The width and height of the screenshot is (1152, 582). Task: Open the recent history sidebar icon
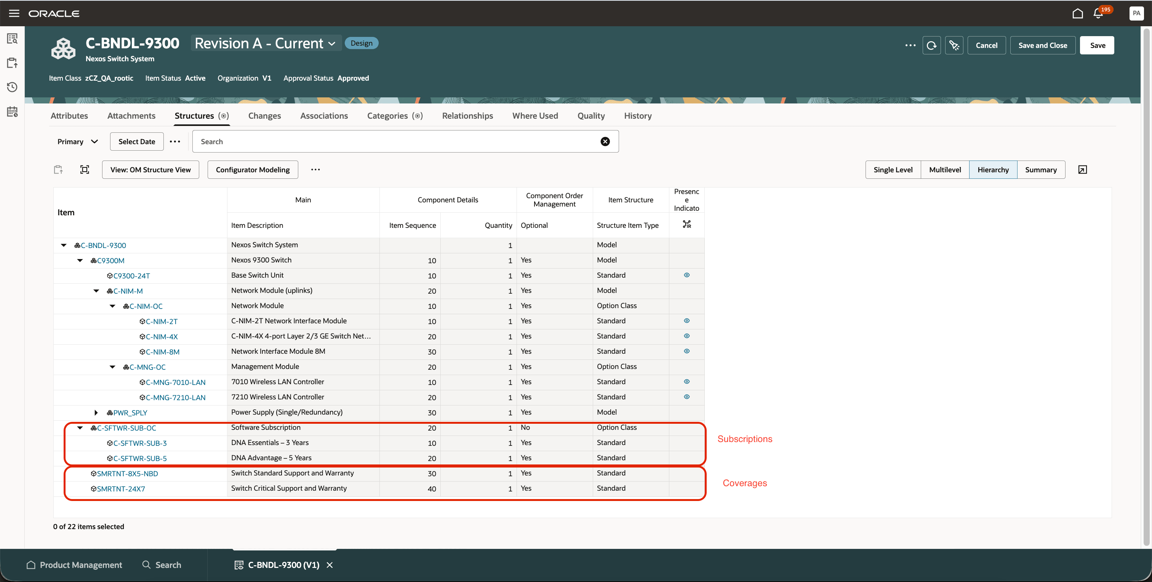tap(12, 87)
